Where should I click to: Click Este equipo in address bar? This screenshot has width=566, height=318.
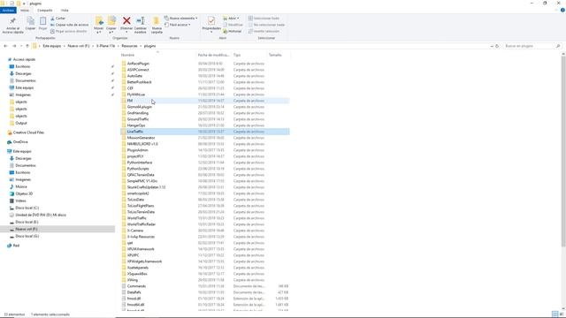[x=52, y=46]
